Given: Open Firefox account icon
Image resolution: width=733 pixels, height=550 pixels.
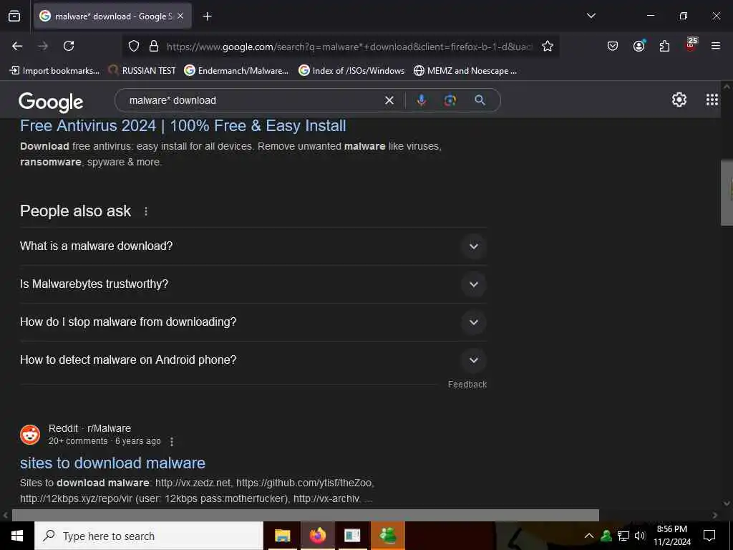Looking at the screenshot, I should click(x=639, y=46).
